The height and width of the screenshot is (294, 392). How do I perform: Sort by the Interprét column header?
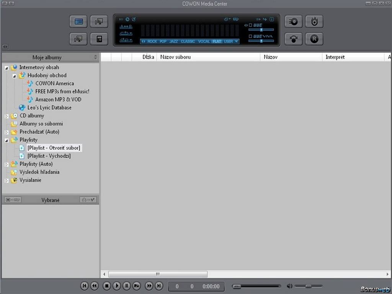coord(353,57)
